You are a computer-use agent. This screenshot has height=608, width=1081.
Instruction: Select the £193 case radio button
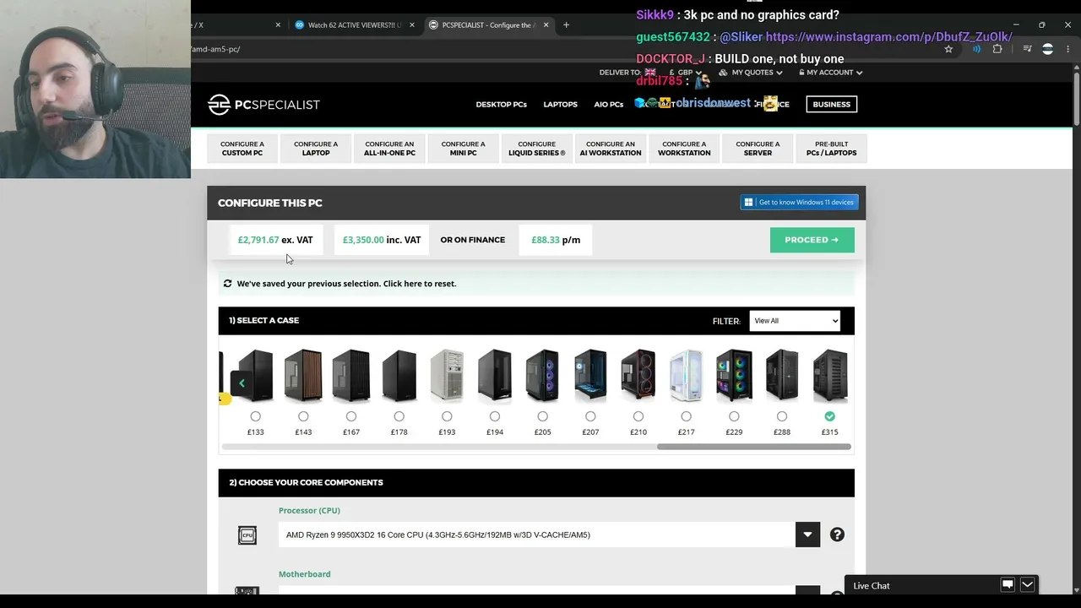[447, 416]
